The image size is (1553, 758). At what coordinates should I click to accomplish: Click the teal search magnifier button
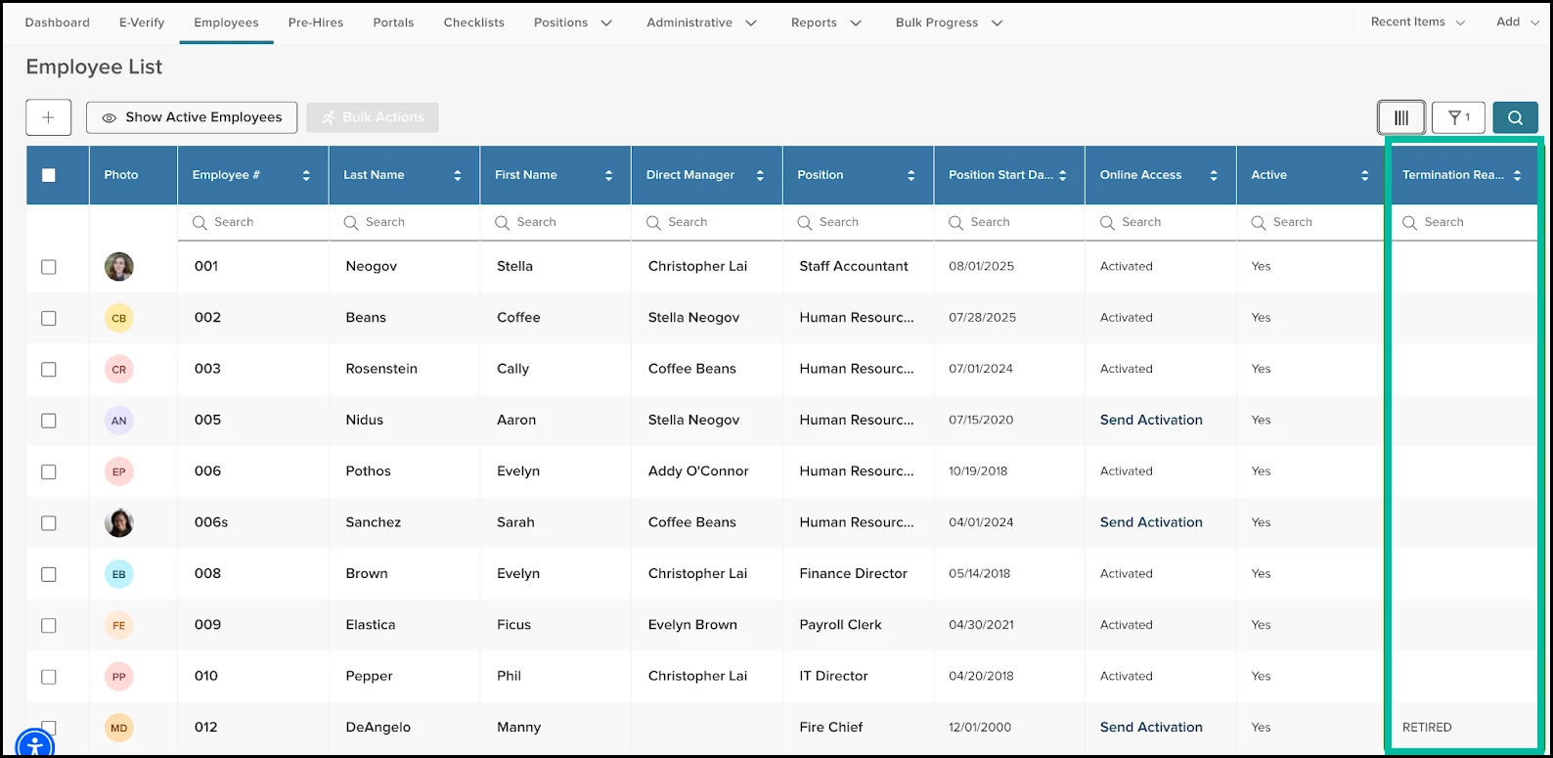(x=1515, y=117)
